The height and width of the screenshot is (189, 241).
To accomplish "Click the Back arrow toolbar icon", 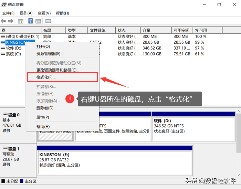I will click(3, 21).
